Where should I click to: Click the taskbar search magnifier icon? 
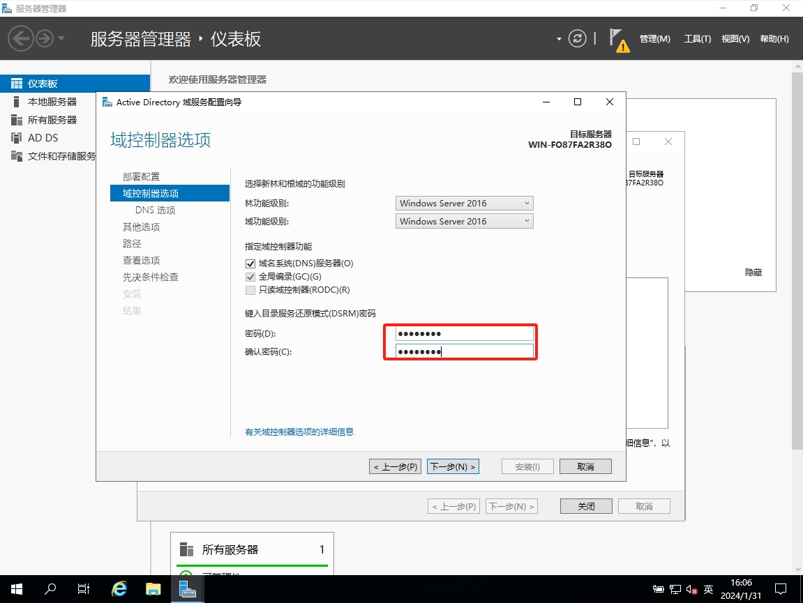coord(50,589)
